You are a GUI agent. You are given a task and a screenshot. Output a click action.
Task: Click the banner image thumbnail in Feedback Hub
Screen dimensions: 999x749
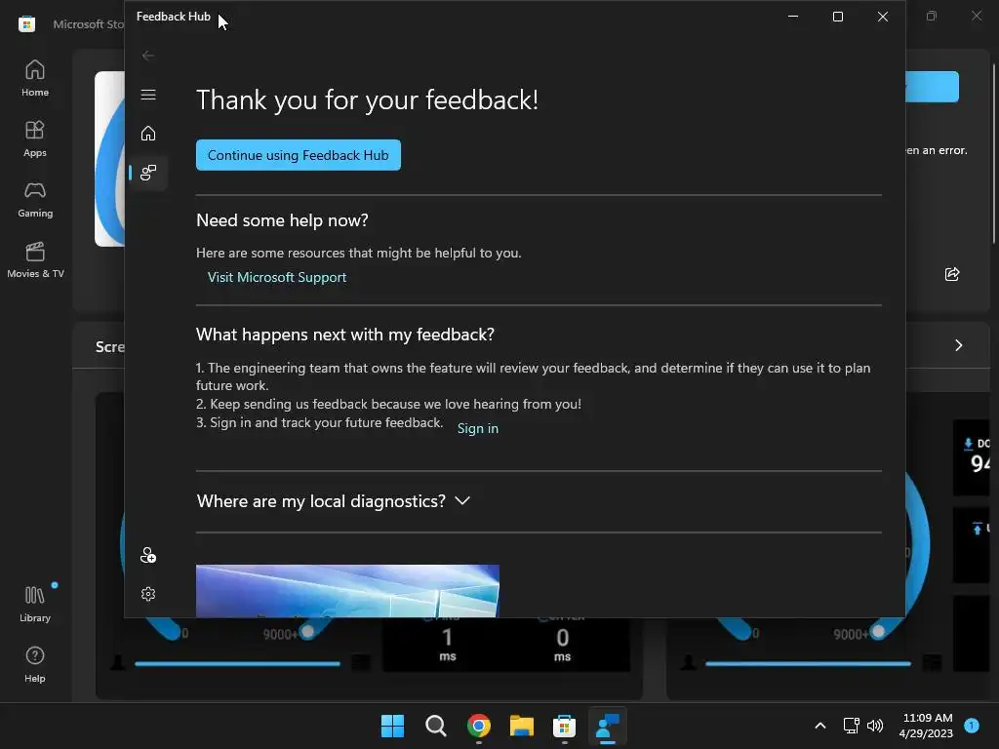coord(347,590)
